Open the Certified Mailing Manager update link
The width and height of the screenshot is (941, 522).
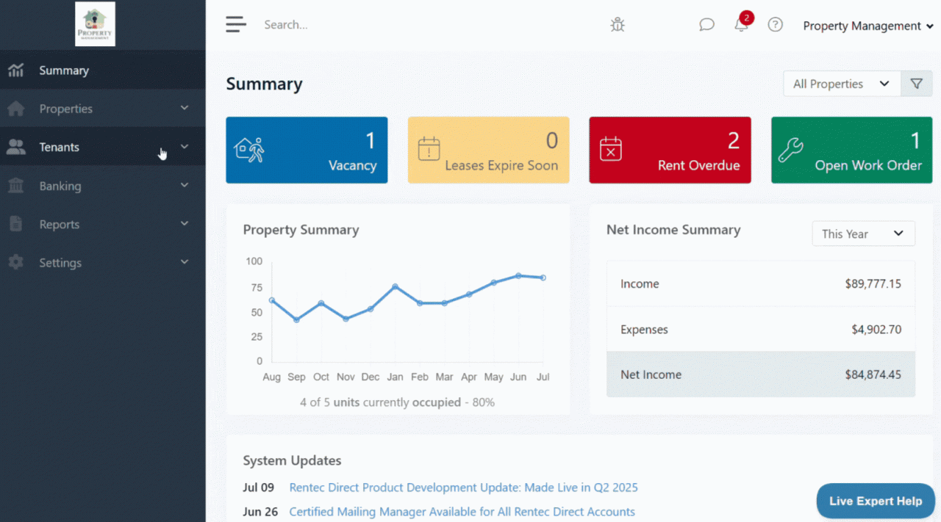pos(462,512)
